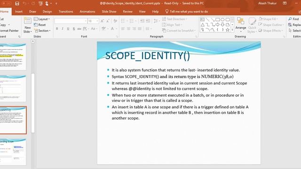301x169 pixels.
Task: Open the Draw tab
Action: point(32,11)
